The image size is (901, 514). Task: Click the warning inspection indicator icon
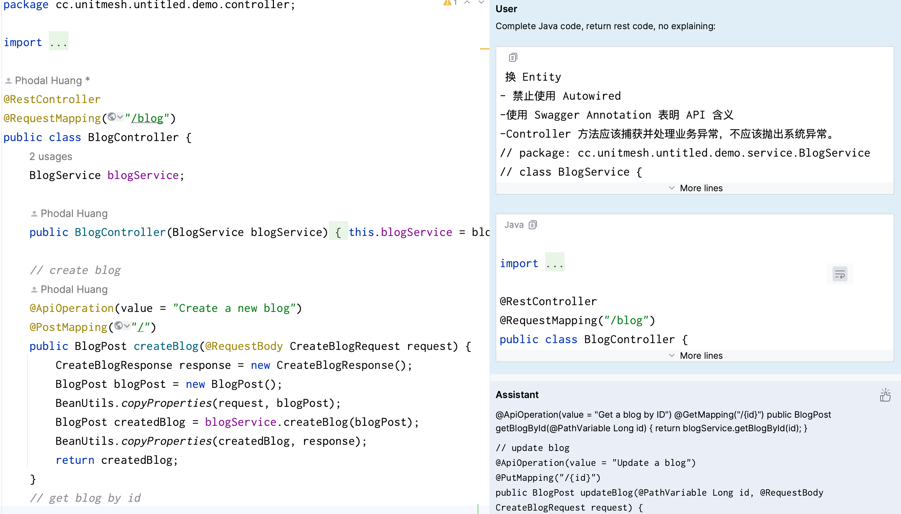447,3
